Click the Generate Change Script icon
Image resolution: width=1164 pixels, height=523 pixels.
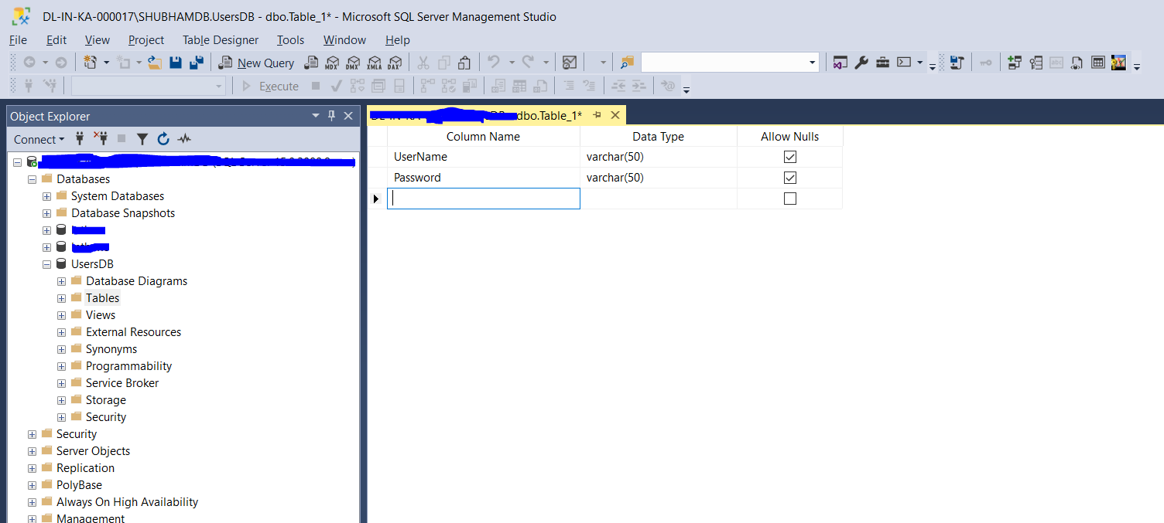tap(957, 63)
